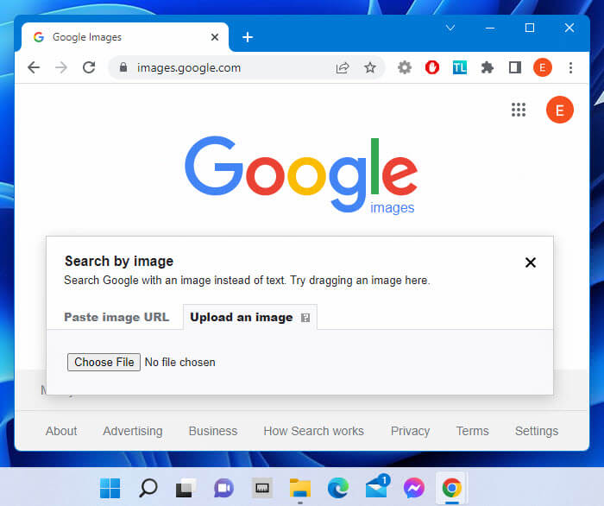
Task: Open the Mail app with one notification
Action: [377, 486]
